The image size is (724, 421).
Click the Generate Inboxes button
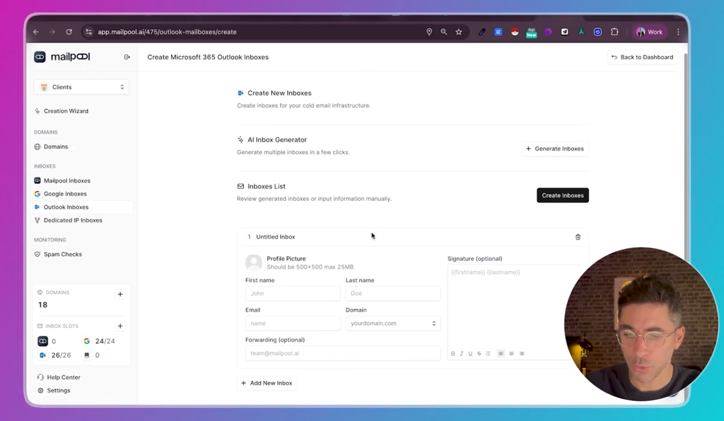coord(555,149)
